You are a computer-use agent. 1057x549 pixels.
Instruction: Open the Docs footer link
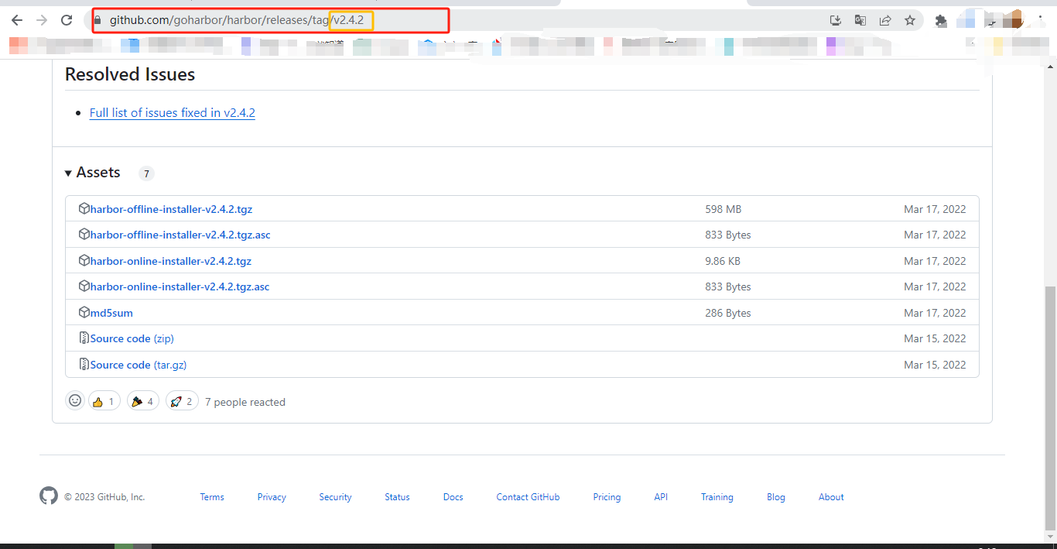coord(453,497)
